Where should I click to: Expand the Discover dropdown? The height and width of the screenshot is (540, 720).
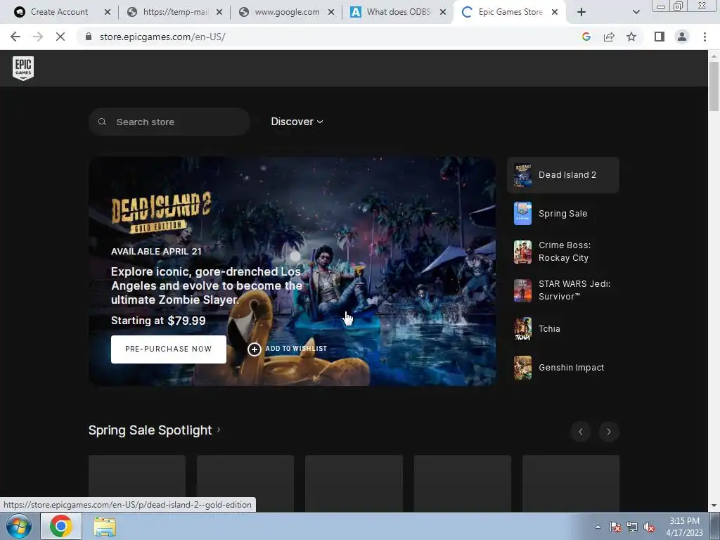[x=297, y=122]
